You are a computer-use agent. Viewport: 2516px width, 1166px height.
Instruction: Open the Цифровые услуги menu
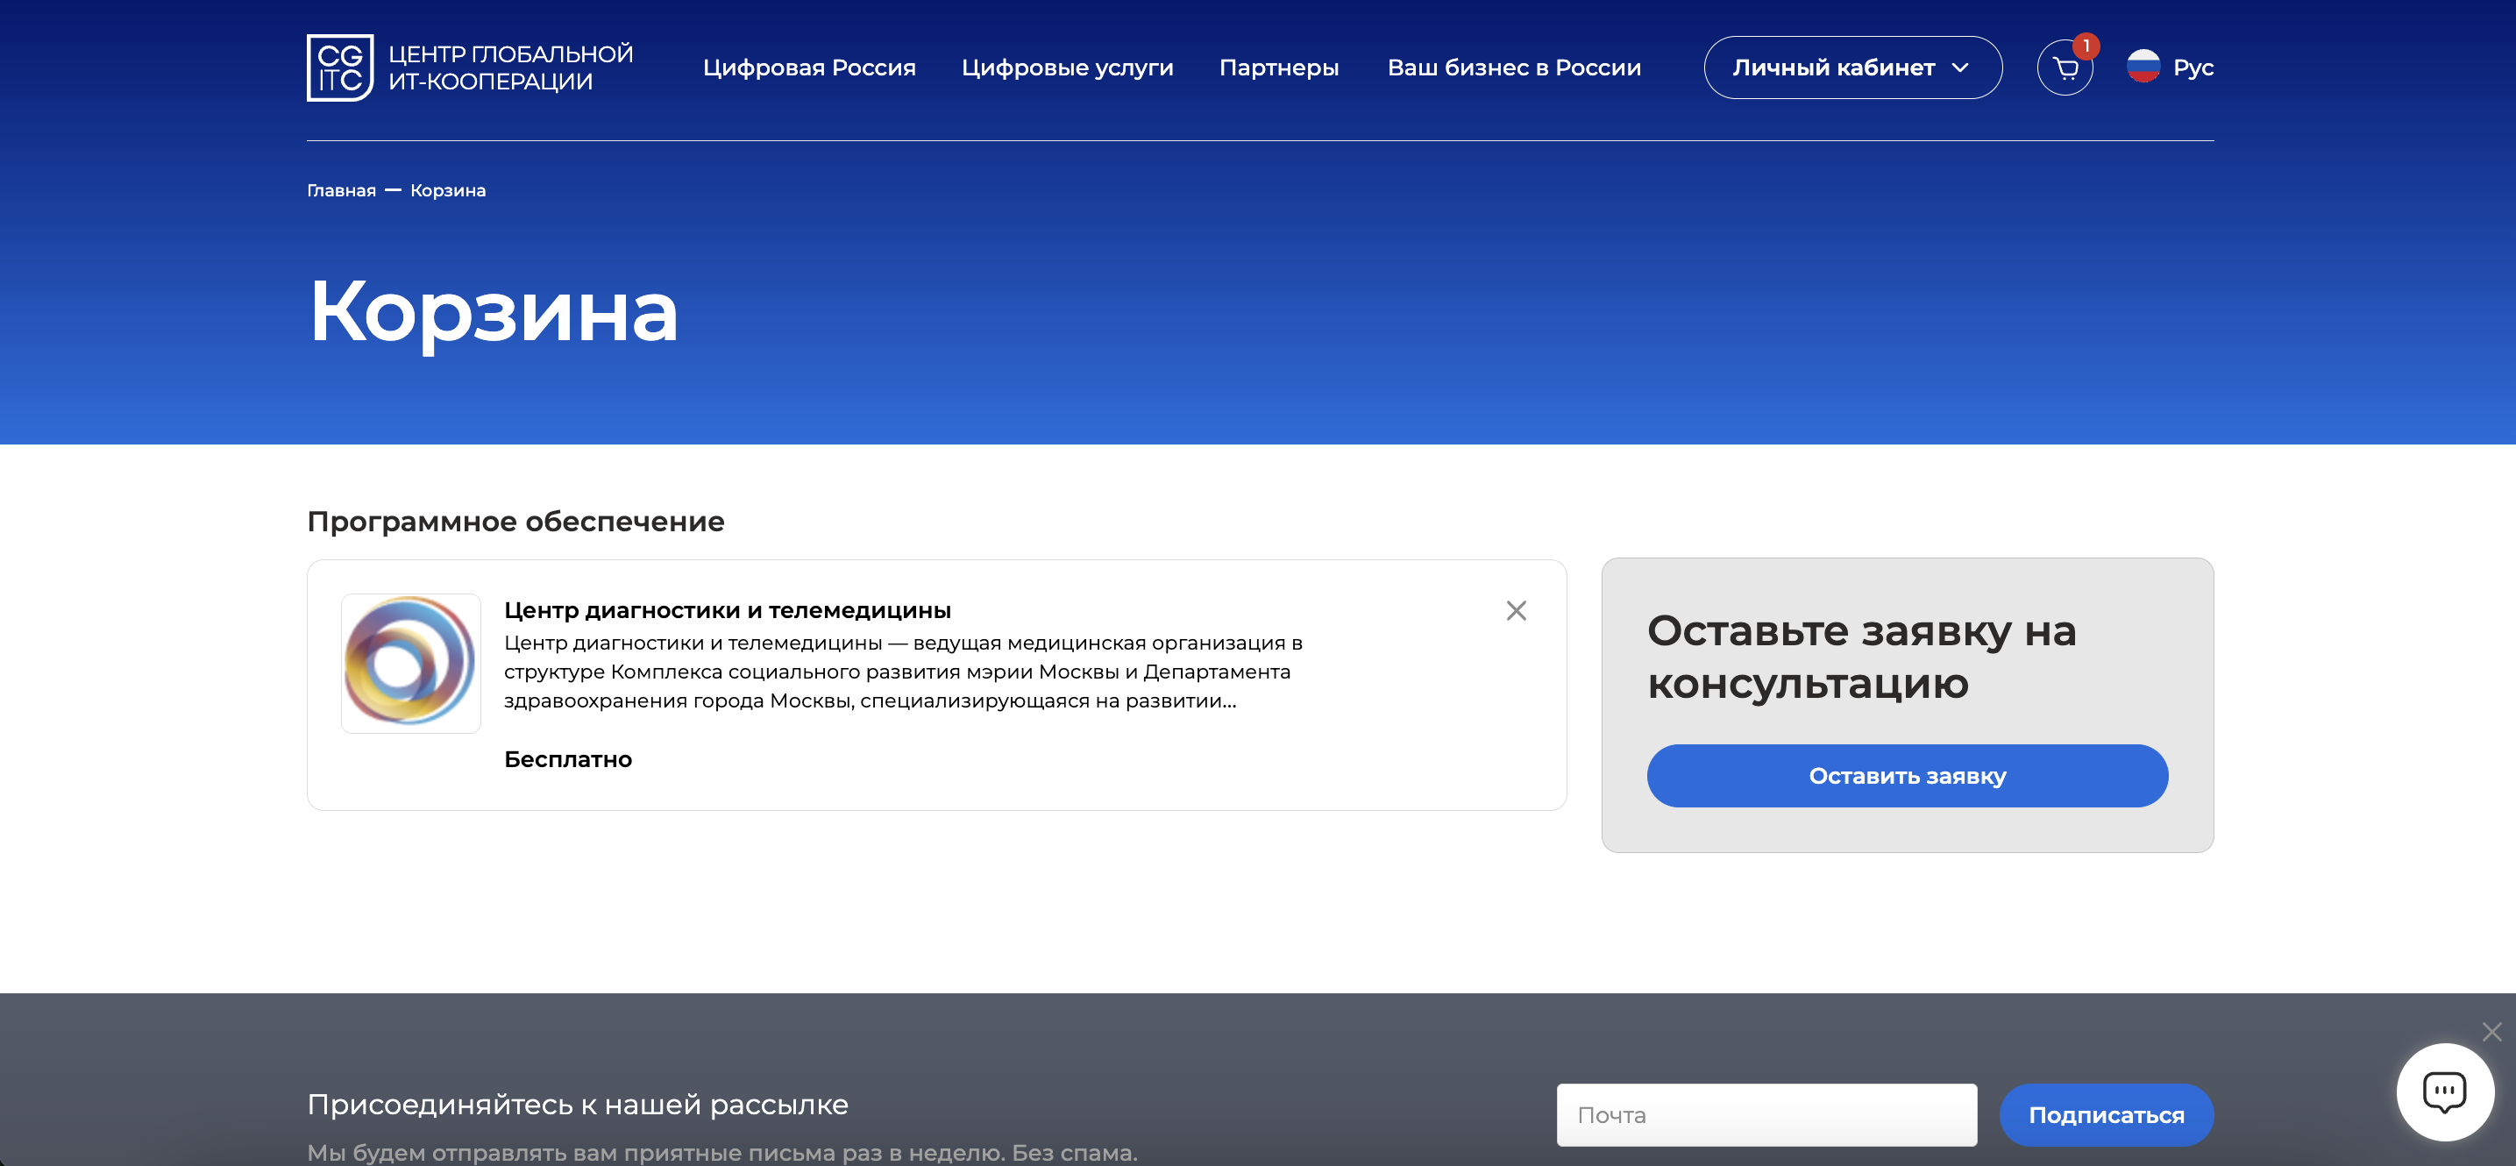click(1067, 68)
